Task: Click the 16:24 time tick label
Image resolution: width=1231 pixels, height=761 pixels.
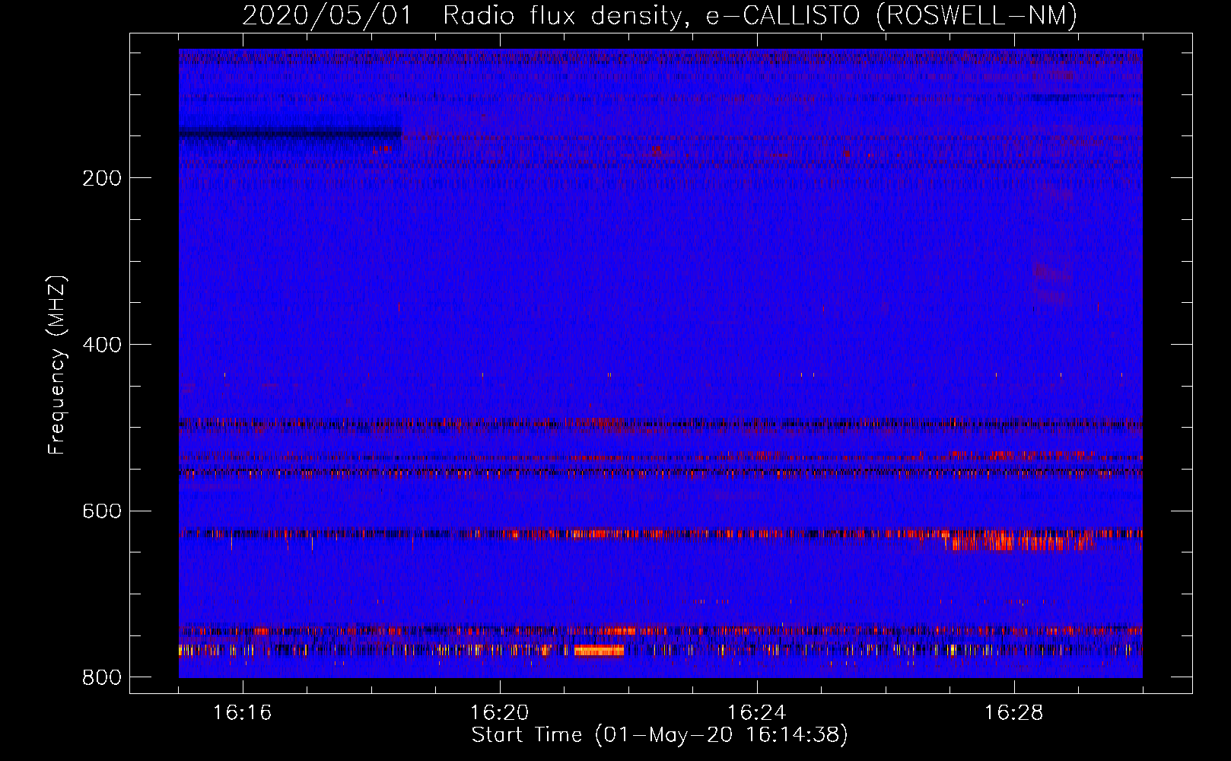Action: coord(756,712)
